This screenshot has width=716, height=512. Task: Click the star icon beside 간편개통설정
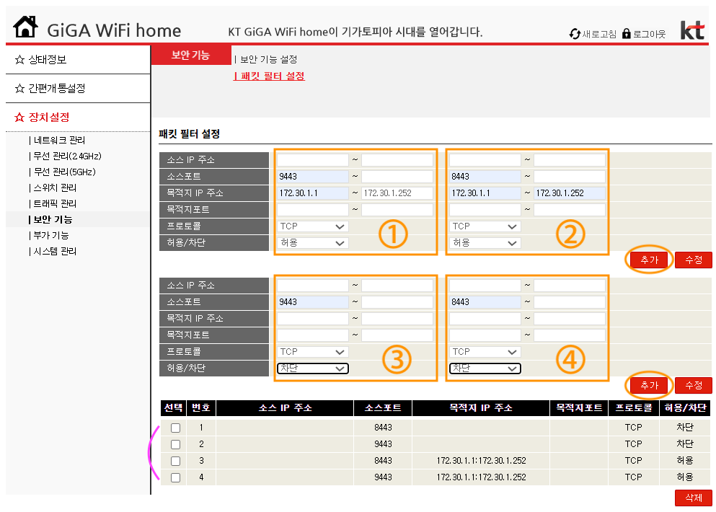19,89
